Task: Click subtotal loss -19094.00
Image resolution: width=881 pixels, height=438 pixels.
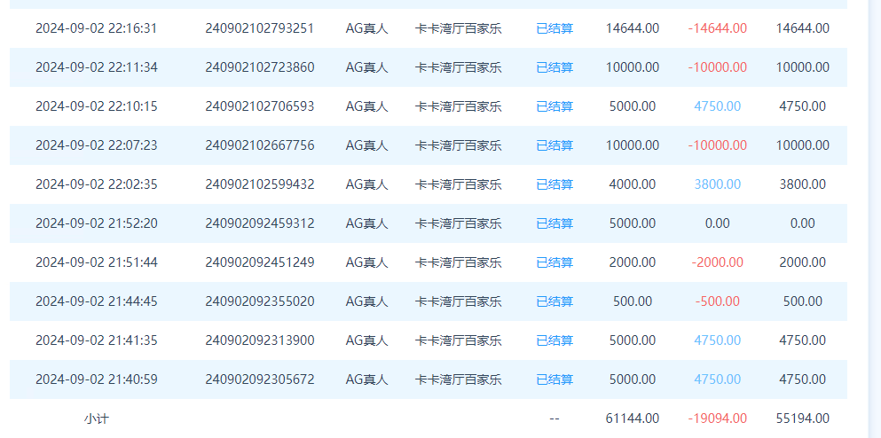Action: point(718,418)
